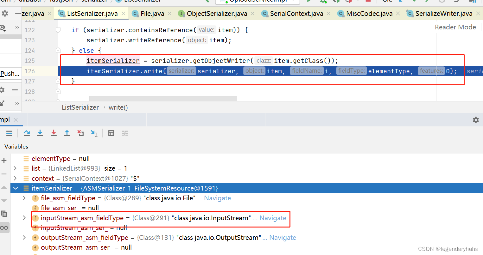This screenshot has height=255, width=483.
Task: Open the Evaluate Expression calculator
Action: 111,133
